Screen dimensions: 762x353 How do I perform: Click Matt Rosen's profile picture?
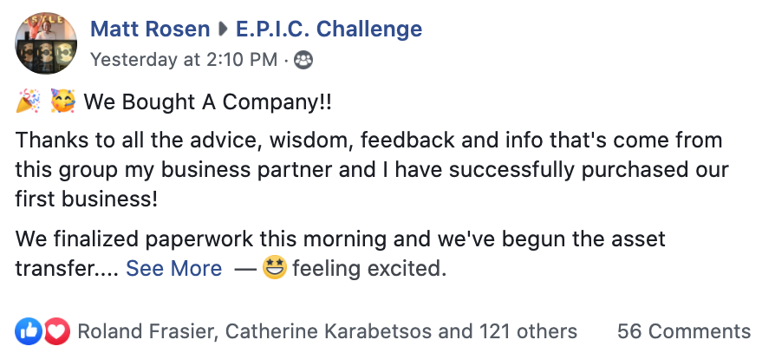tap(47, 44)
